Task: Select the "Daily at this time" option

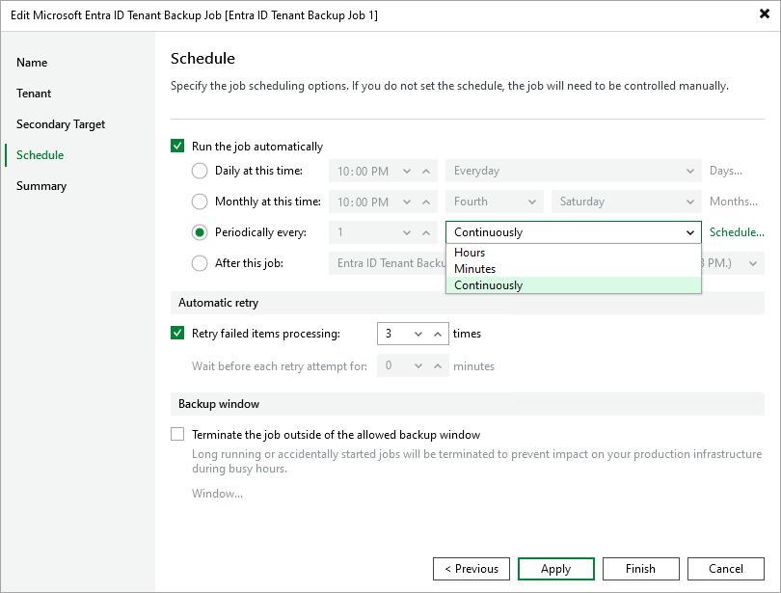Action: click(x=200, y=171)
